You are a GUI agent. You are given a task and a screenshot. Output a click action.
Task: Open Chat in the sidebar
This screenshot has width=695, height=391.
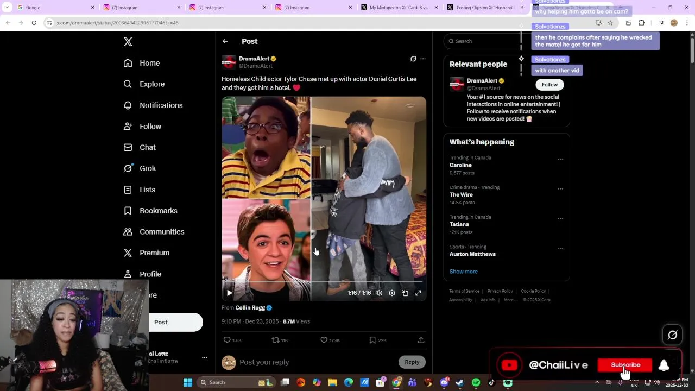pos(140,147)
